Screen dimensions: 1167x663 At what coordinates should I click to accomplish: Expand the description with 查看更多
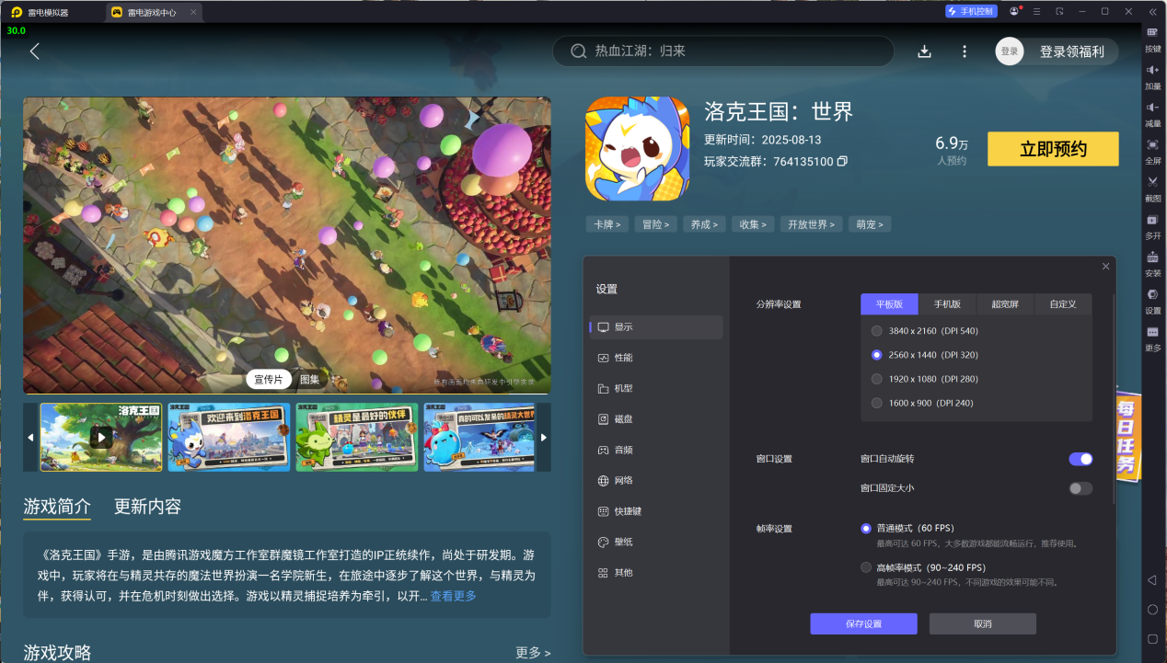(453, 596)
